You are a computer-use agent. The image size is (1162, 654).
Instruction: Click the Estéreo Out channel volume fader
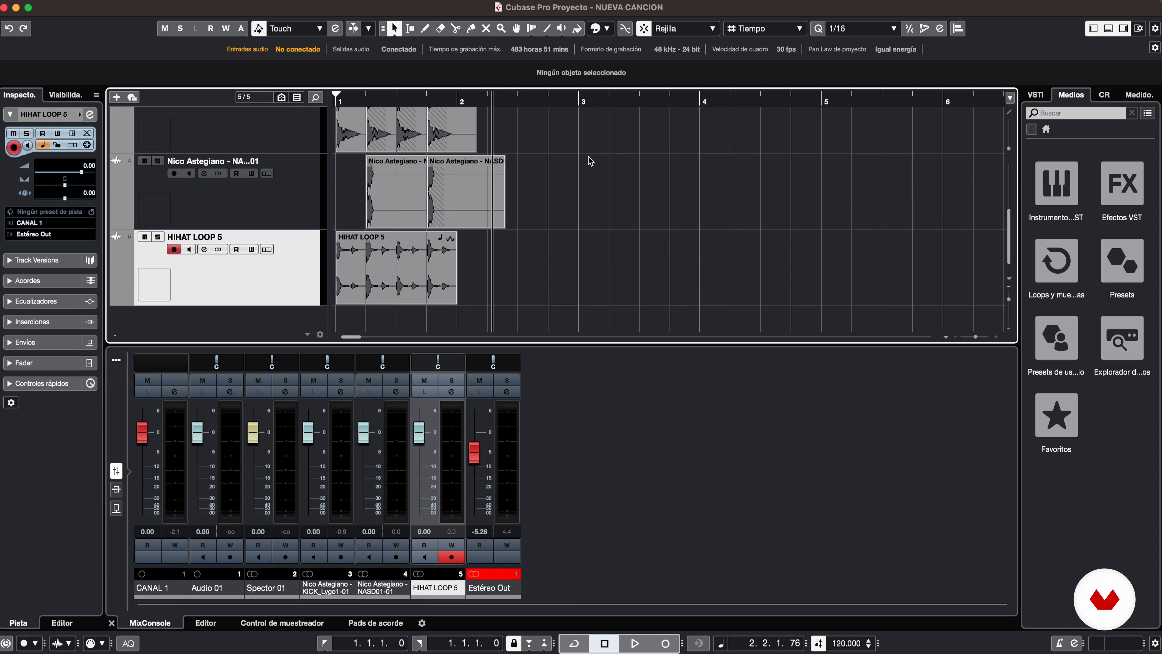474,453
